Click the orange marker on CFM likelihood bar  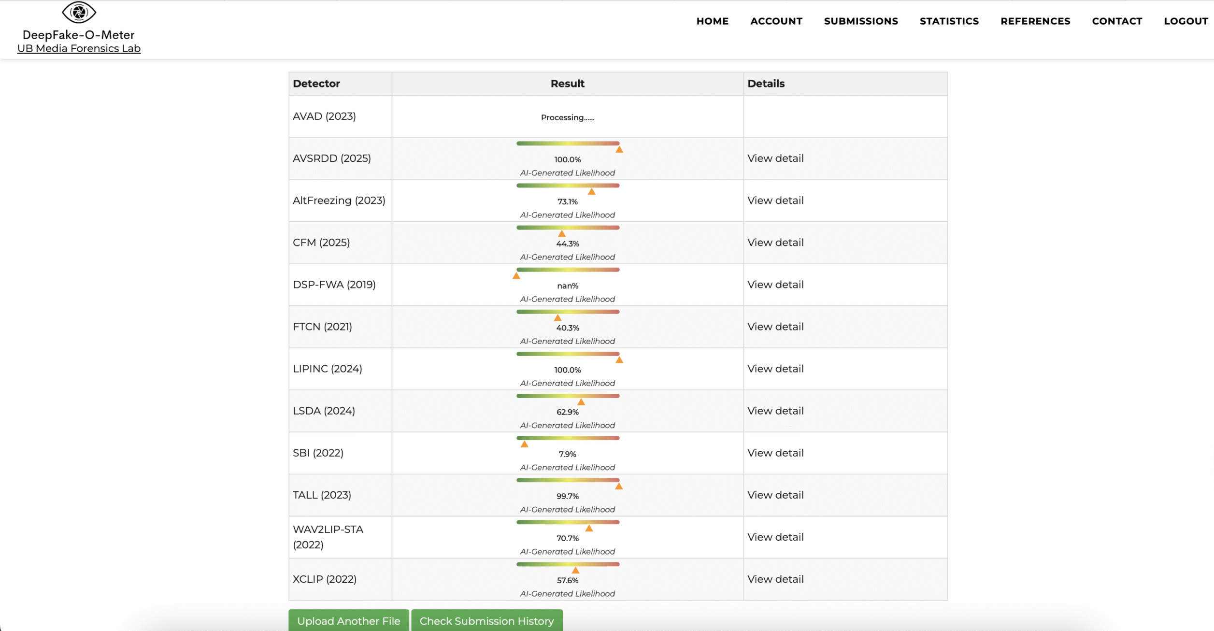[561, 234]
